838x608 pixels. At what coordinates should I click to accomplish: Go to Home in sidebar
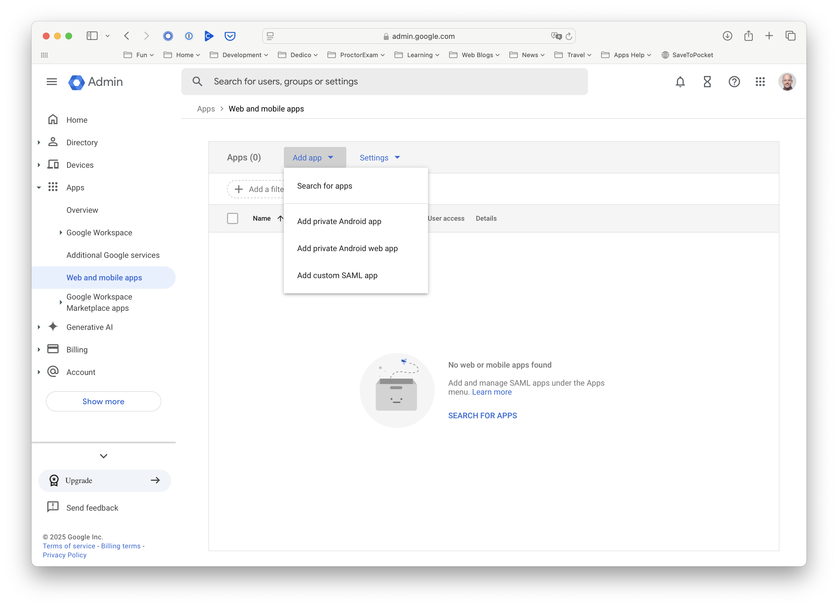point(77,120)
